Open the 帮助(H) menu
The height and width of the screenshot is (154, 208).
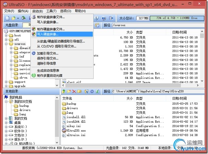click(x=80, y=11)
